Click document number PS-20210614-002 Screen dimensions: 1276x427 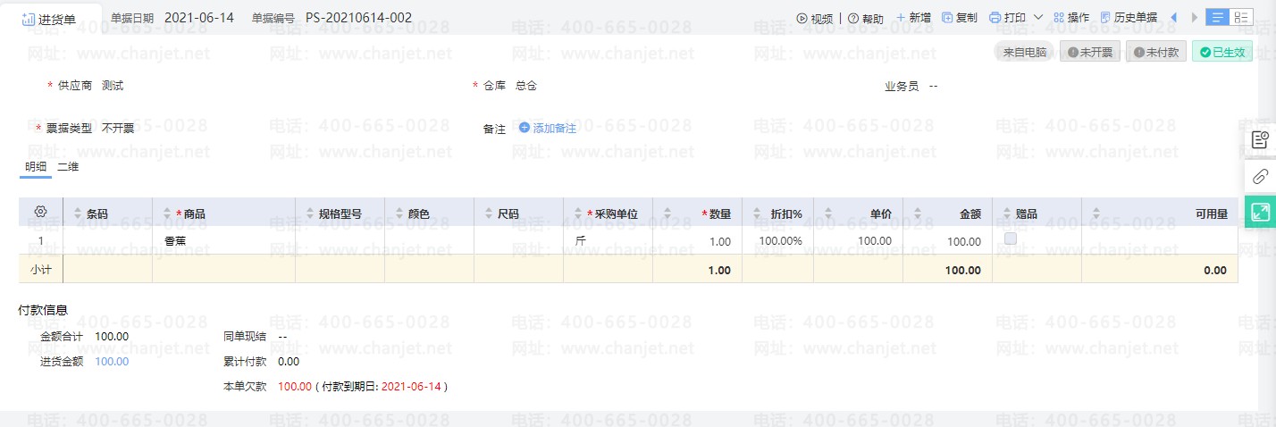[358, 18]
